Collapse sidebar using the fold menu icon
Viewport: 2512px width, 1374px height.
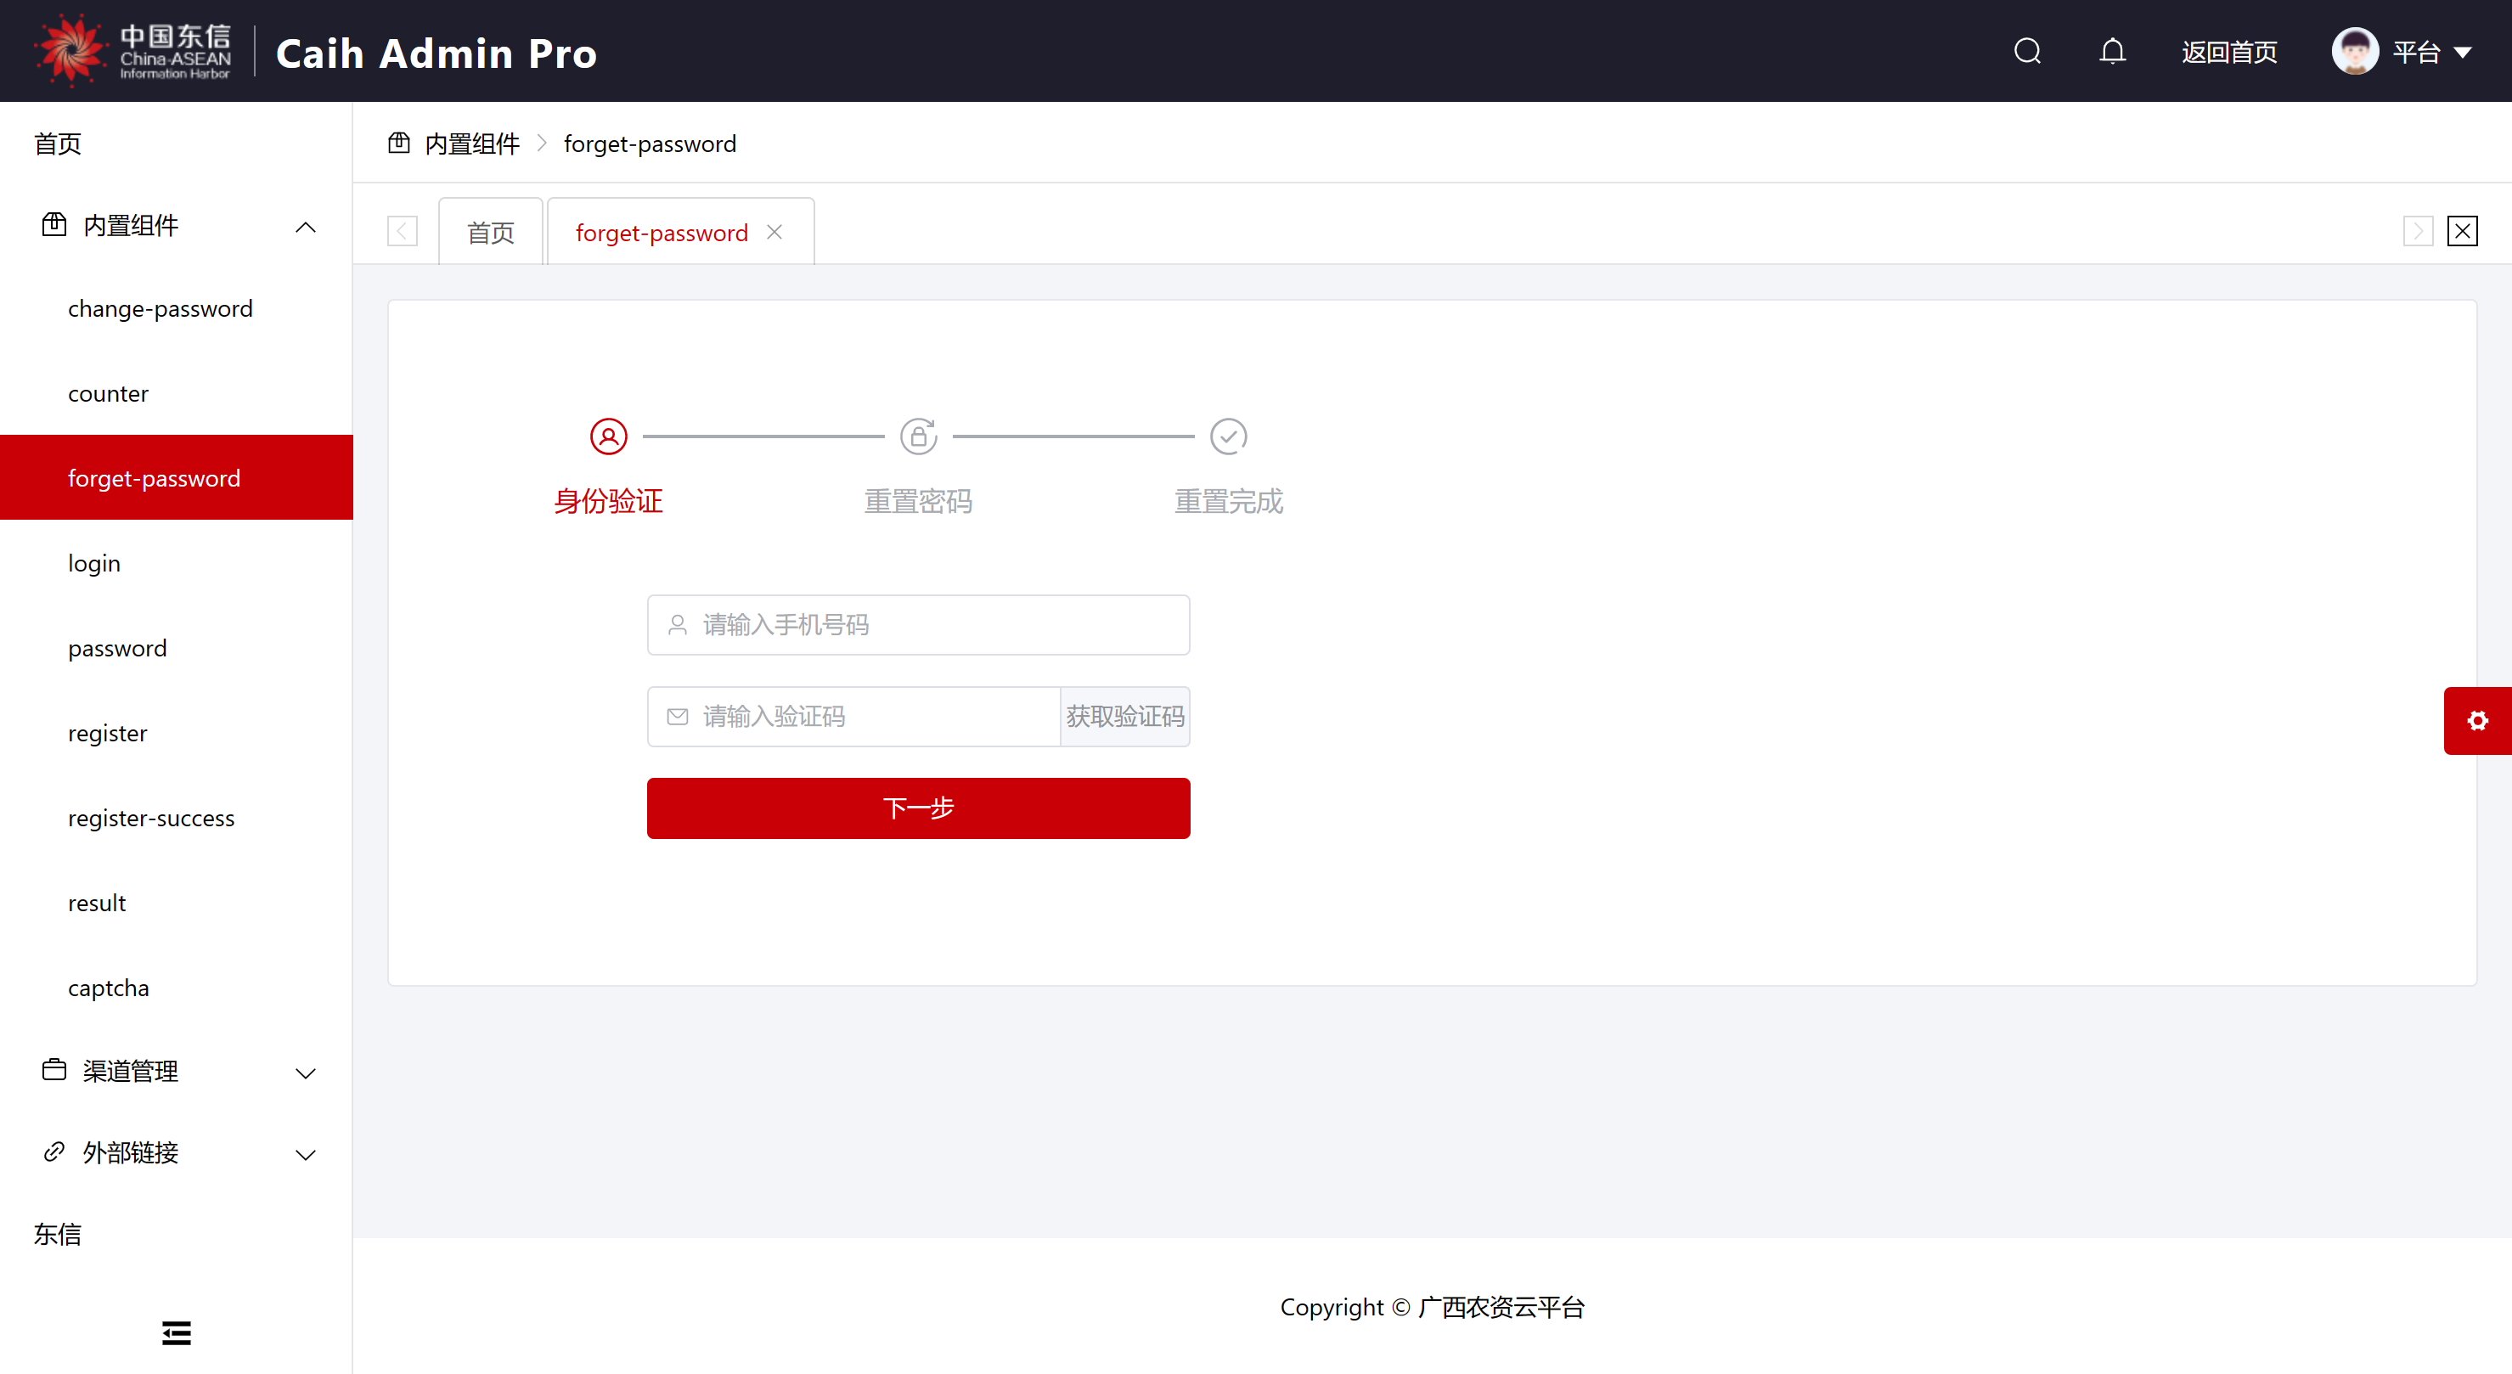(x=177, y=1332)
